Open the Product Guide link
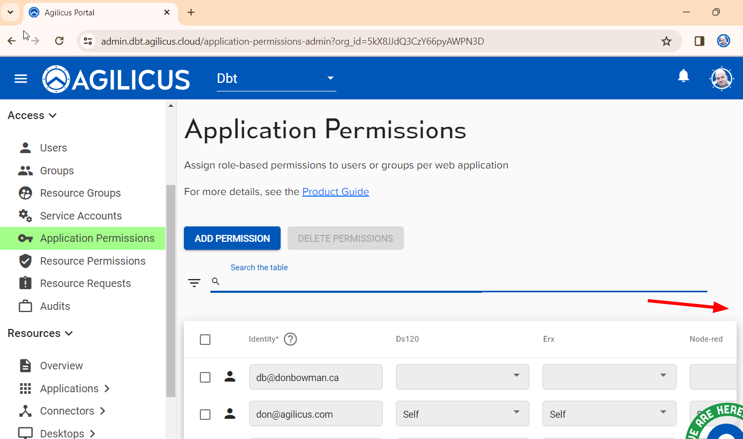This screenshot has width=743, height=439. tap(335, 192)
